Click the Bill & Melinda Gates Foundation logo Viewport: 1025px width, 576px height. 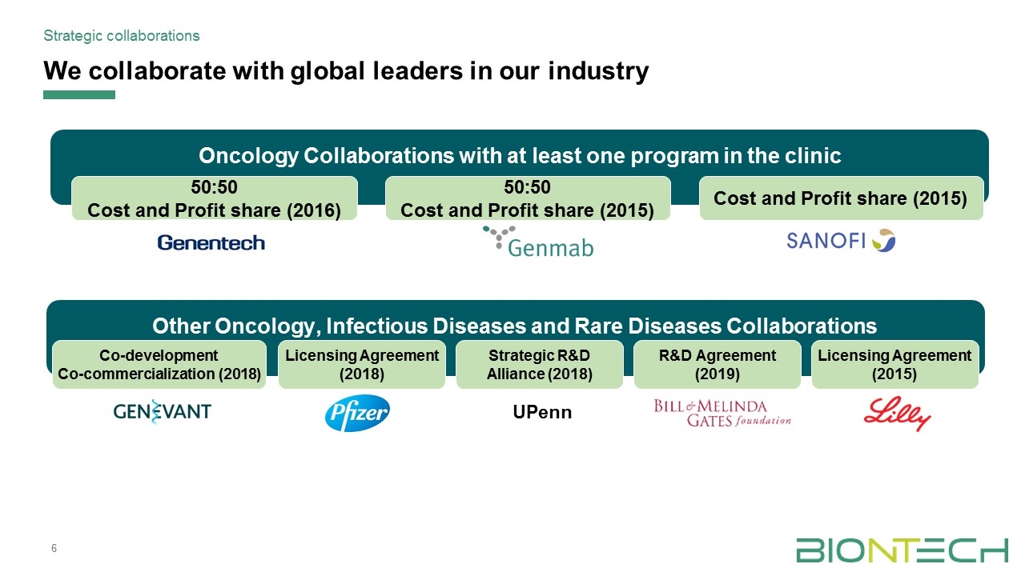point(722,414)
